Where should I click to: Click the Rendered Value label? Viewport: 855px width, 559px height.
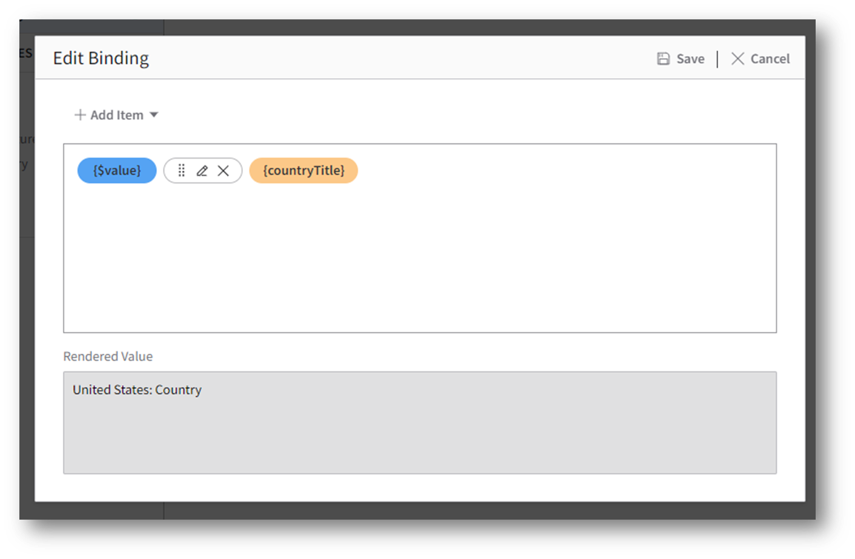pyautogui.click(x=108, y=357)
